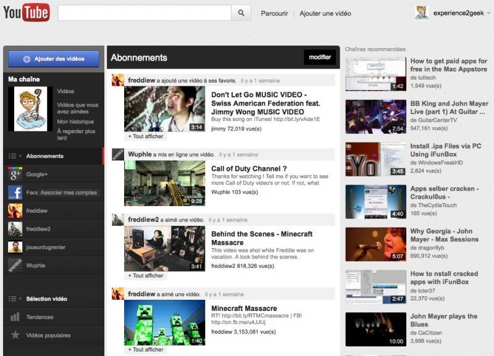This screenshot has height=356, width=494.
Task: Click the Ajouter des vidéos button
Action: pyautogui.click(x=54, y=59)
